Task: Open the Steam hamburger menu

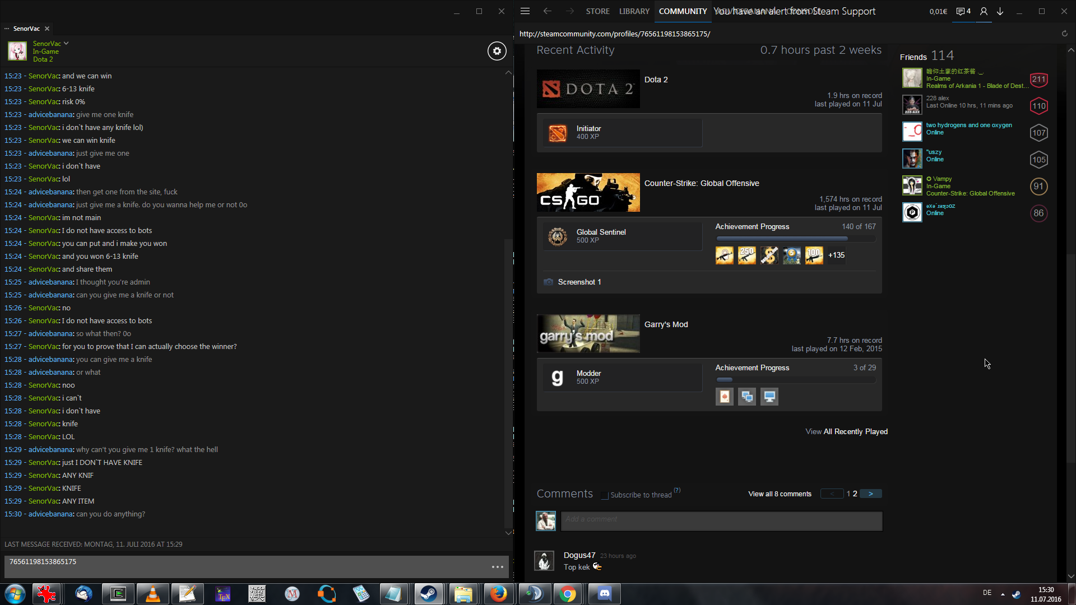Action: pos(525,11)
